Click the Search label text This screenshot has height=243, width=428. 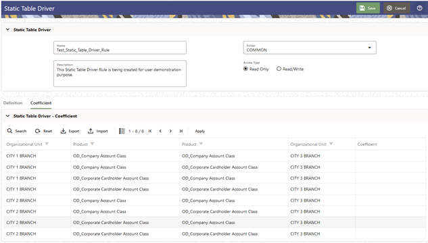(x=21, y=131)
